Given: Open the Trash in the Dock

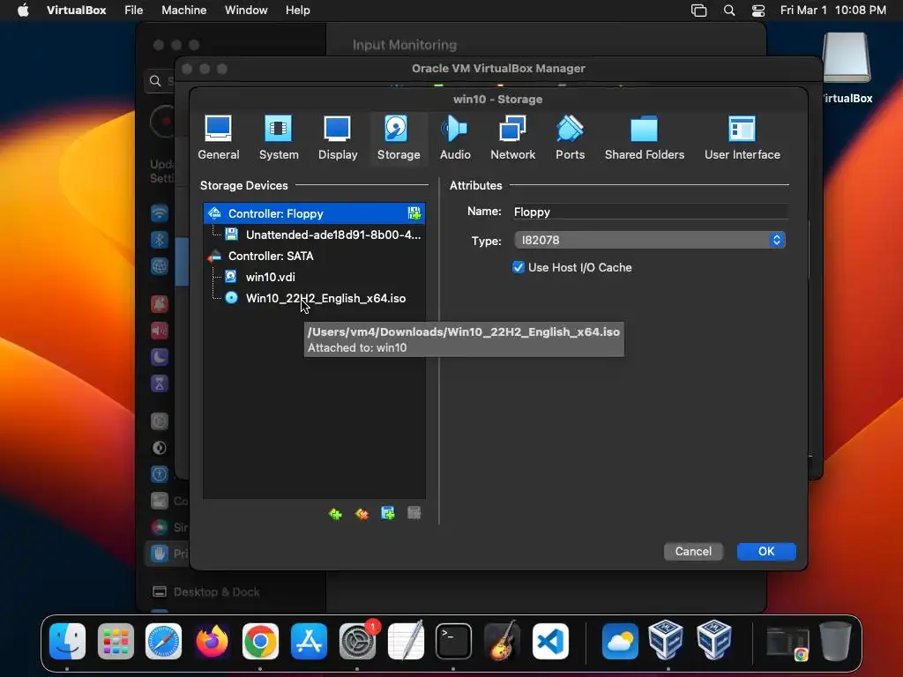Looking at the screenshot, I should tap(835, 641).
